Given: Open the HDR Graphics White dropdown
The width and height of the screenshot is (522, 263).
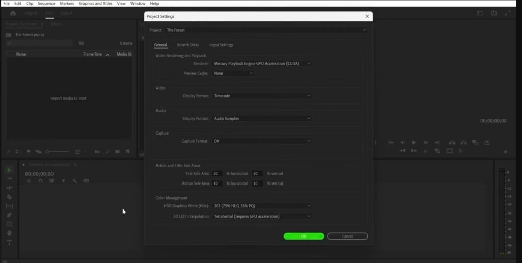Looking at the screenshot, I should point(262,206).
